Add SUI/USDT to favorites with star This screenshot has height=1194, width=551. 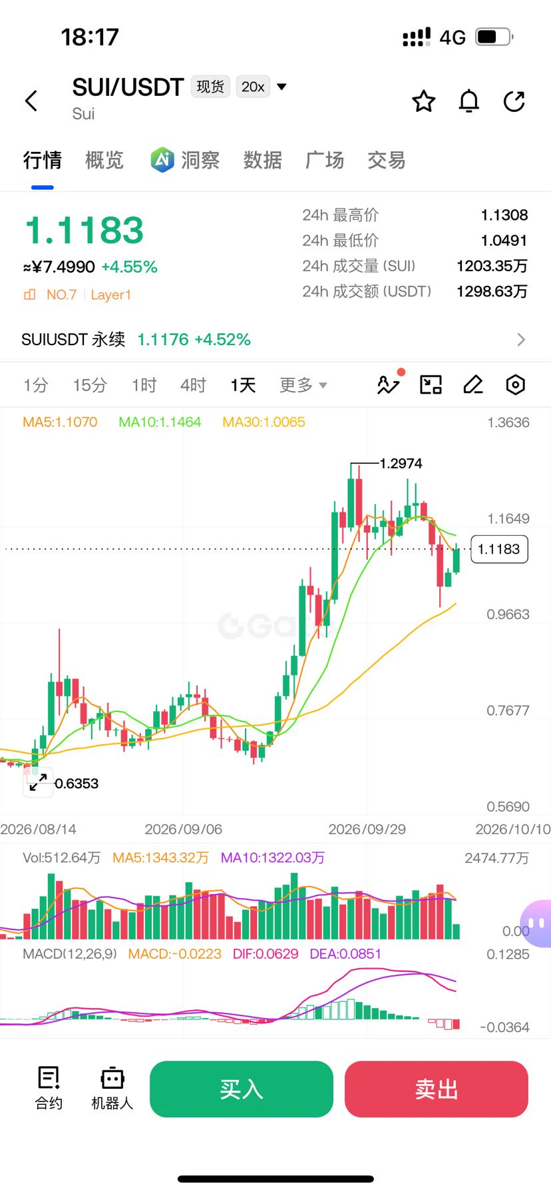pos(424,101)
